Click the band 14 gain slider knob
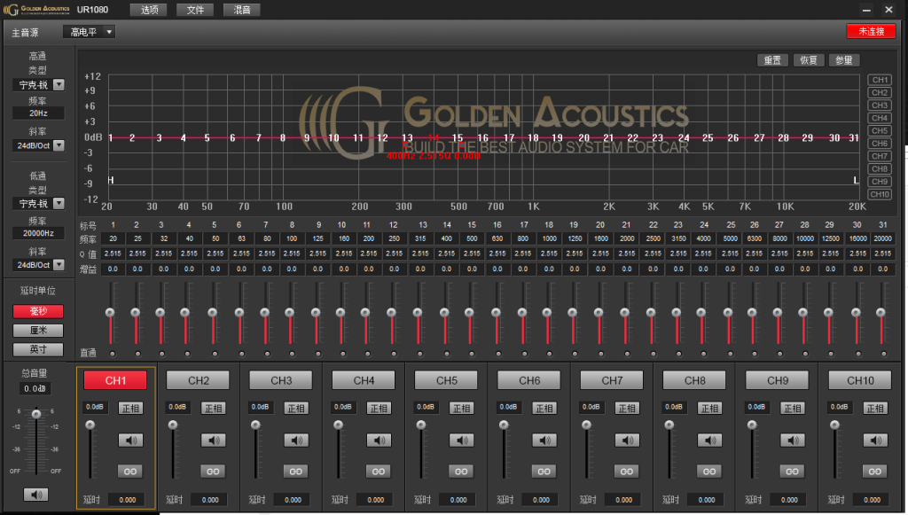 [444, 313]
